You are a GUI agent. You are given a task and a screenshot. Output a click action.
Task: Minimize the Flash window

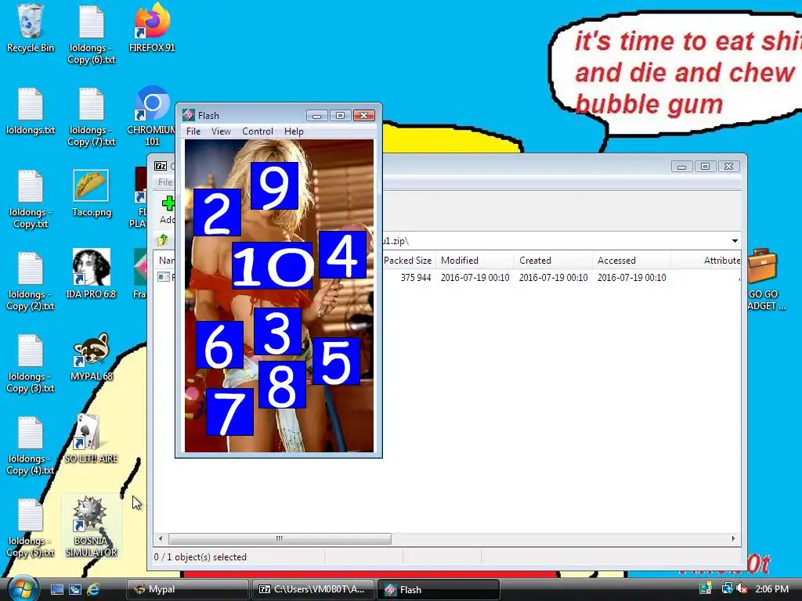(x=316, y=116)
